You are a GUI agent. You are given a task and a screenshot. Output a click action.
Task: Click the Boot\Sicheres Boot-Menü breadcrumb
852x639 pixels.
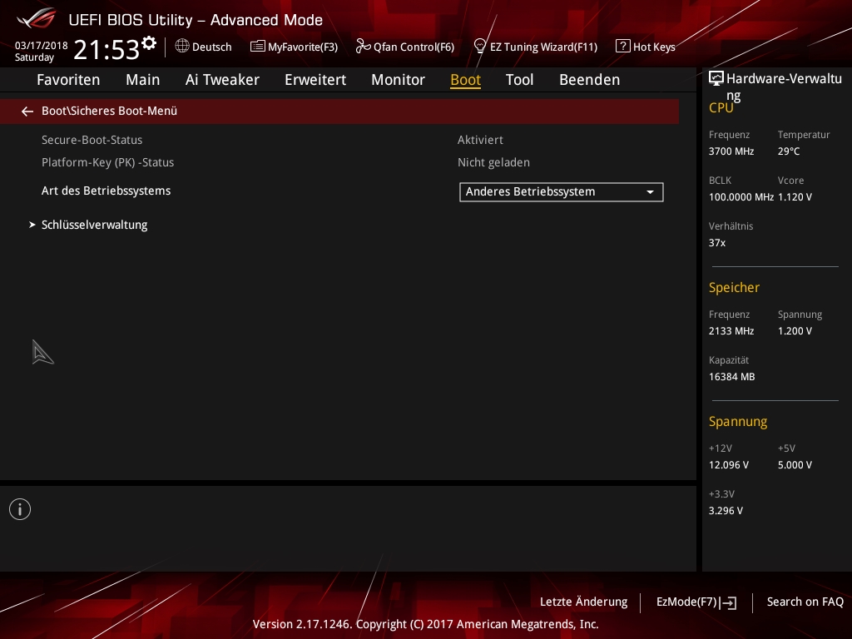(109, 111)
